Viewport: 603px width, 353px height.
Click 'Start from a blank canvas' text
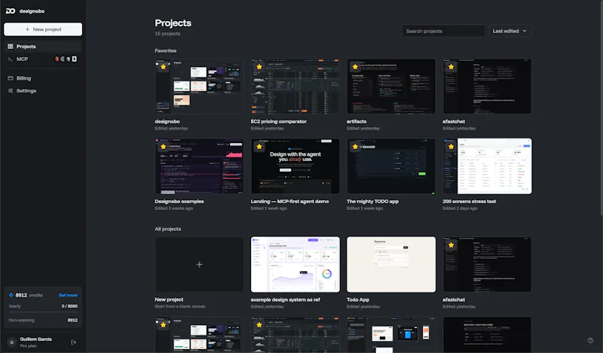180,306
